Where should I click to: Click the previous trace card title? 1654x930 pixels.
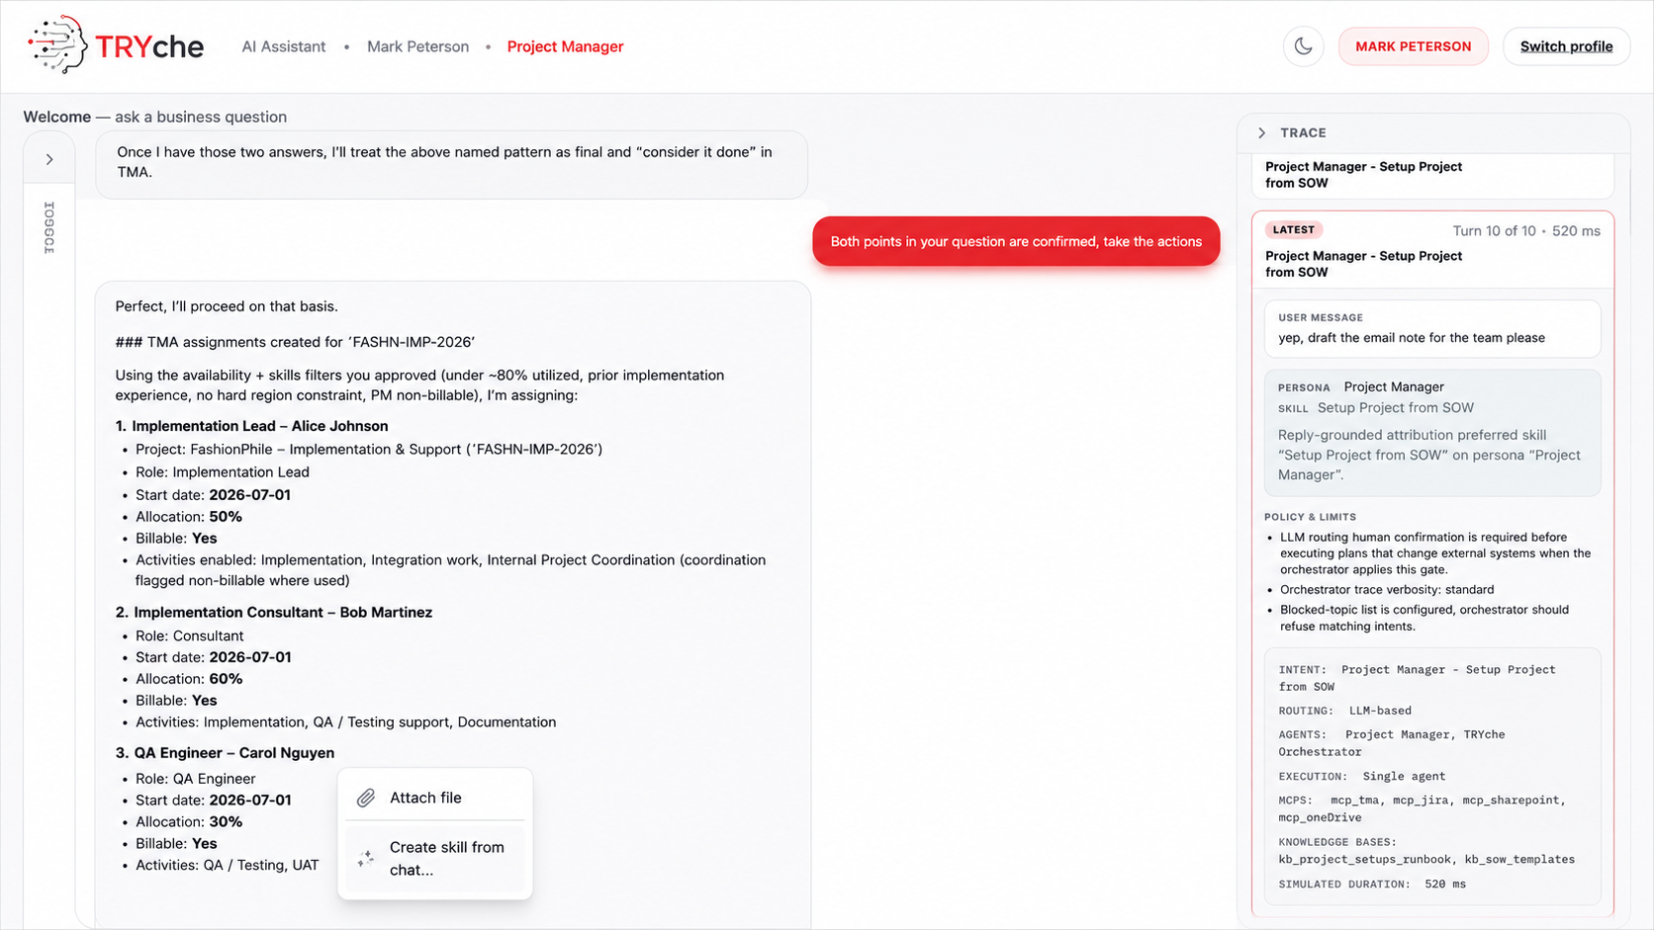coord(1363,175)
